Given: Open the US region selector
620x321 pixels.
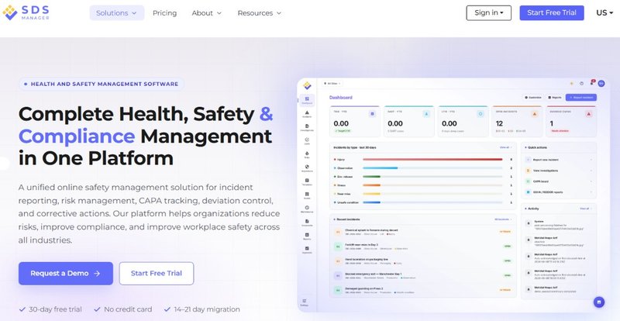Looking at the screenshot, I should (x=604, y=12).
